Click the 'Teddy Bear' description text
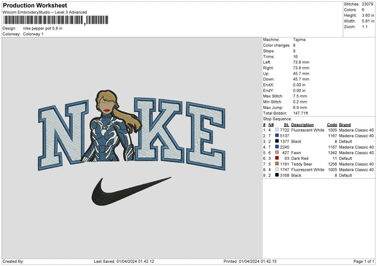The height and width of the screenshot is (266, 377). (302, 164)
